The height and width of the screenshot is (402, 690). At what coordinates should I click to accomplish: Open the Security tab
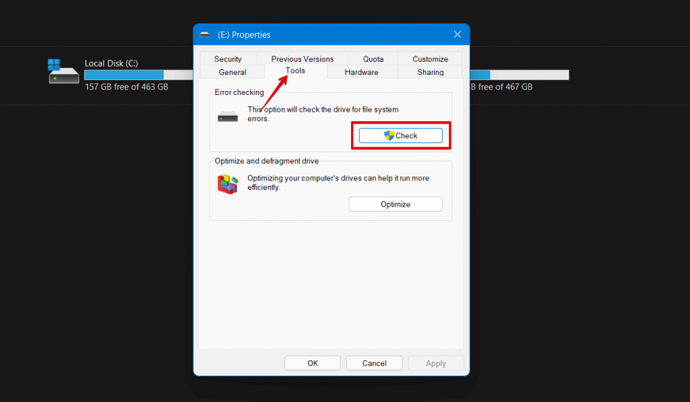[x=228, y=59]
